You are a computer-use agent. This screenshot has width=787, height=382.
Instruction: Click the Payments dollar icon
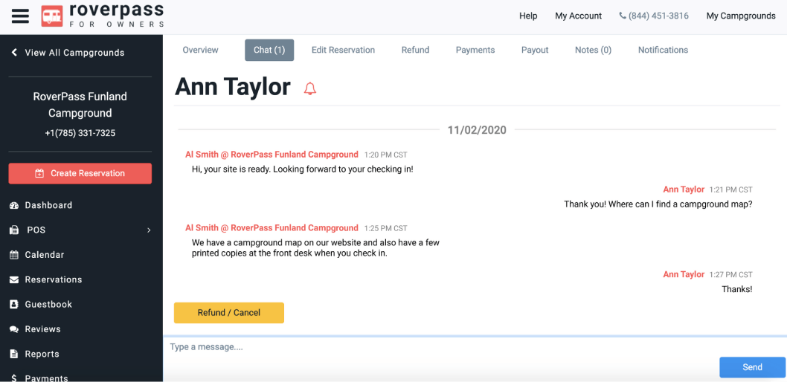[15, 378]
